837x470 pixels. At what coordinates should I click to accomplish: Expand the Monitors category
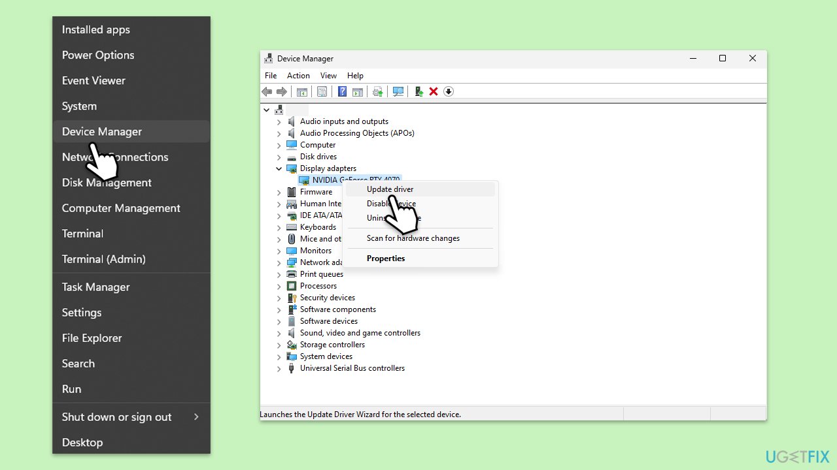pos(279,251)
